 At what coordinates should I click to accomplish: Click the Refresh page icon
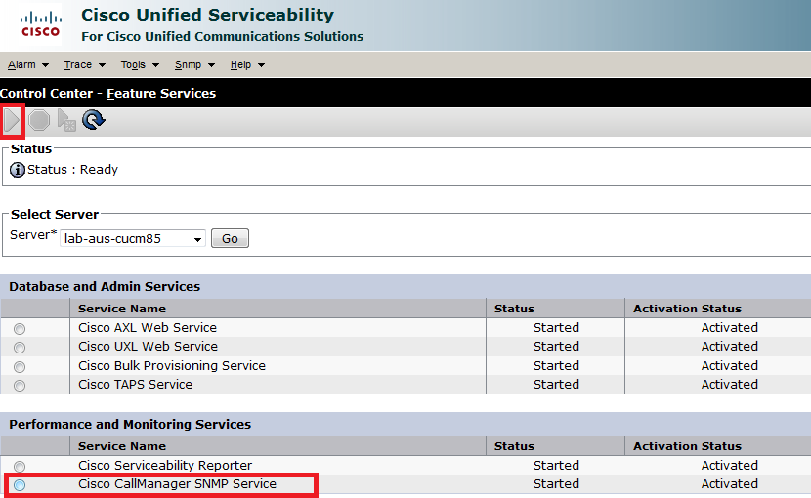point(94,120)
